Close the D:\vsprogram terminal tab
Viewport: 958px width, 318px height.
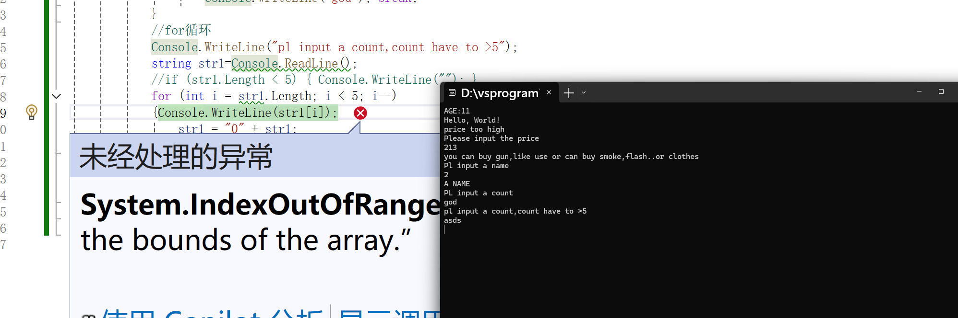(x=549, y=92)
